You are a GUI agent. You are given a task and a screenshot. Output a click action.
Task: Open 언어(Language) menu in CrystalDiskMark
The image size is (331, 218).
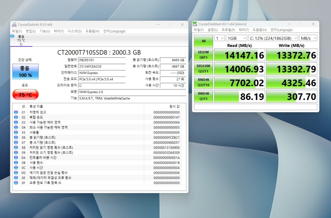282,30
